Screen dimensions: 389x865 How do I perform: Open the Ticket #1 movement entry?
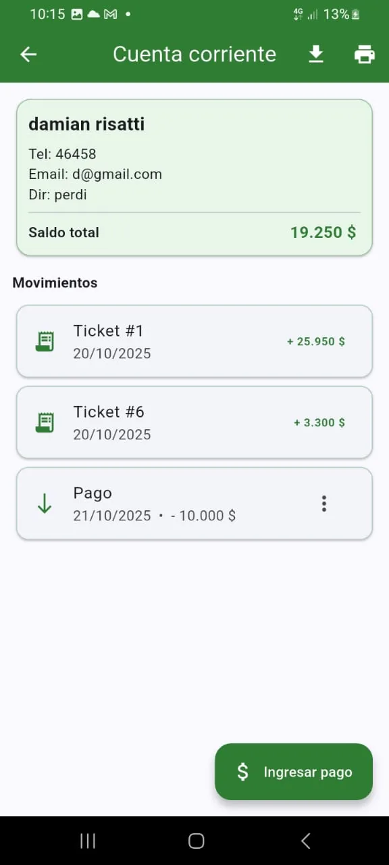(x=194, y=341)
